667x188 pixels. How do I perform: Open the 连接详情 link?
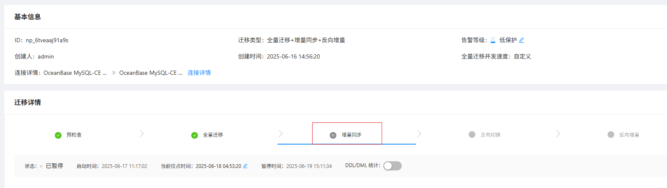[199, 73]
